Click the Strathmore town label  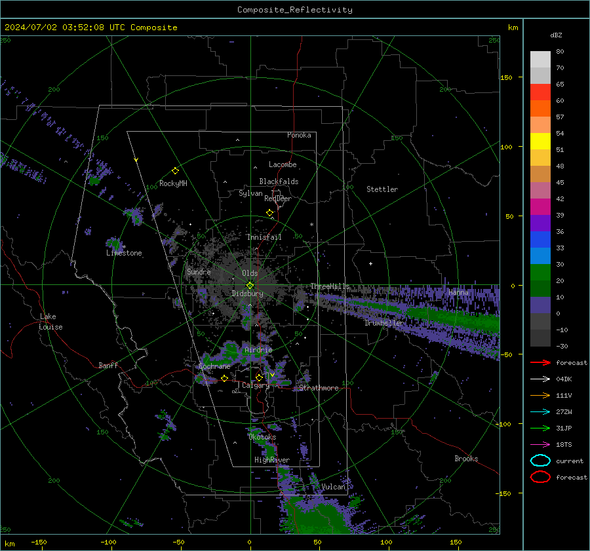coord(319,388)
